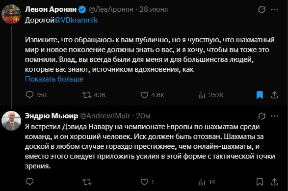Viewport: 288px width, 191px height.
Task: Open the @VBkramnik mention link
Action: coord(76,20)
